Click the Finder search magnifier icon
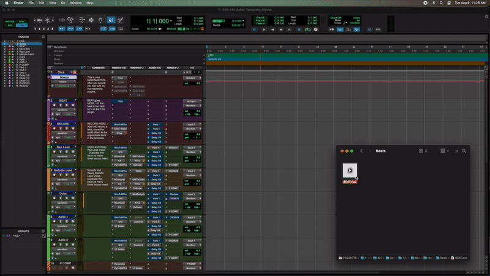This screenshot has height=276, width=490. 464,151
